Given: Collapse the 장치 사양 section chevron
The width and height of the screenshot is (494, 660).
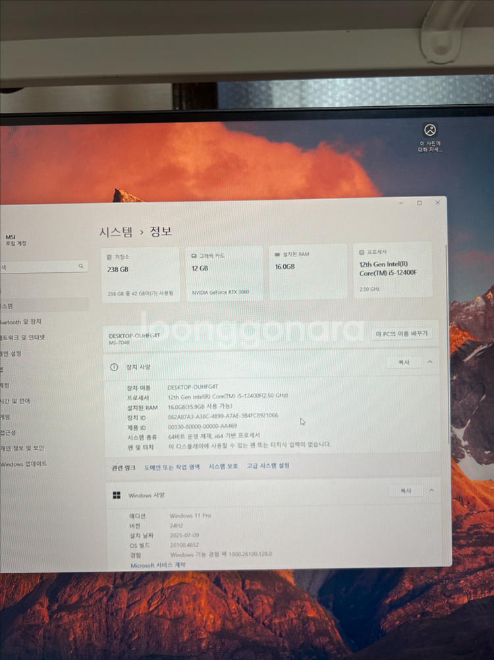Looking at the screenshot, I should coord(430,361).
